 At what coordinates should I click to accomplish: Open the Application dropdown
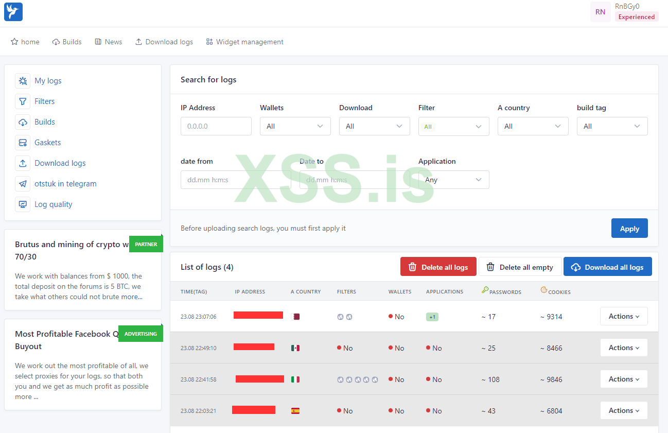[454, 180]
